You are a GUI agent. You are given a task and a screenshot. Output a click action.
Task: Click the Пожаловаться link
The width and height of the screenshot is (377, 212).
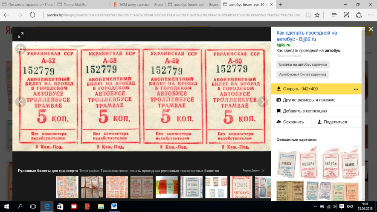click(x=289, y=56)
